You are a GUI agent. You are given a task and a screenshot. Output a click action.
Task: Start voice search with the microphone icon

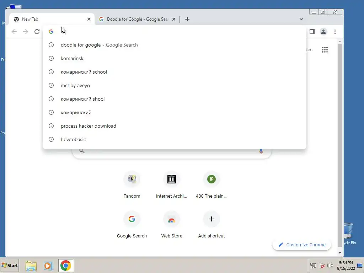point(261,151)
